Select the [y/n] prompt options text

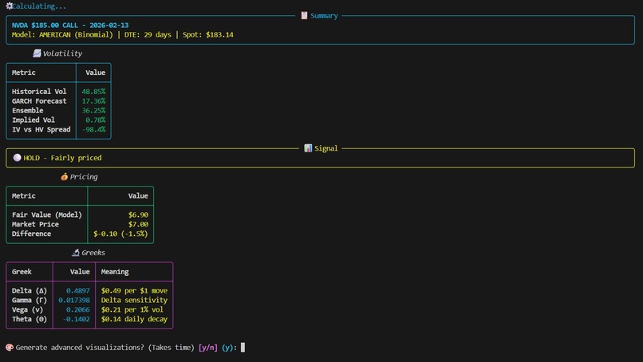click(x=208, y=347)
